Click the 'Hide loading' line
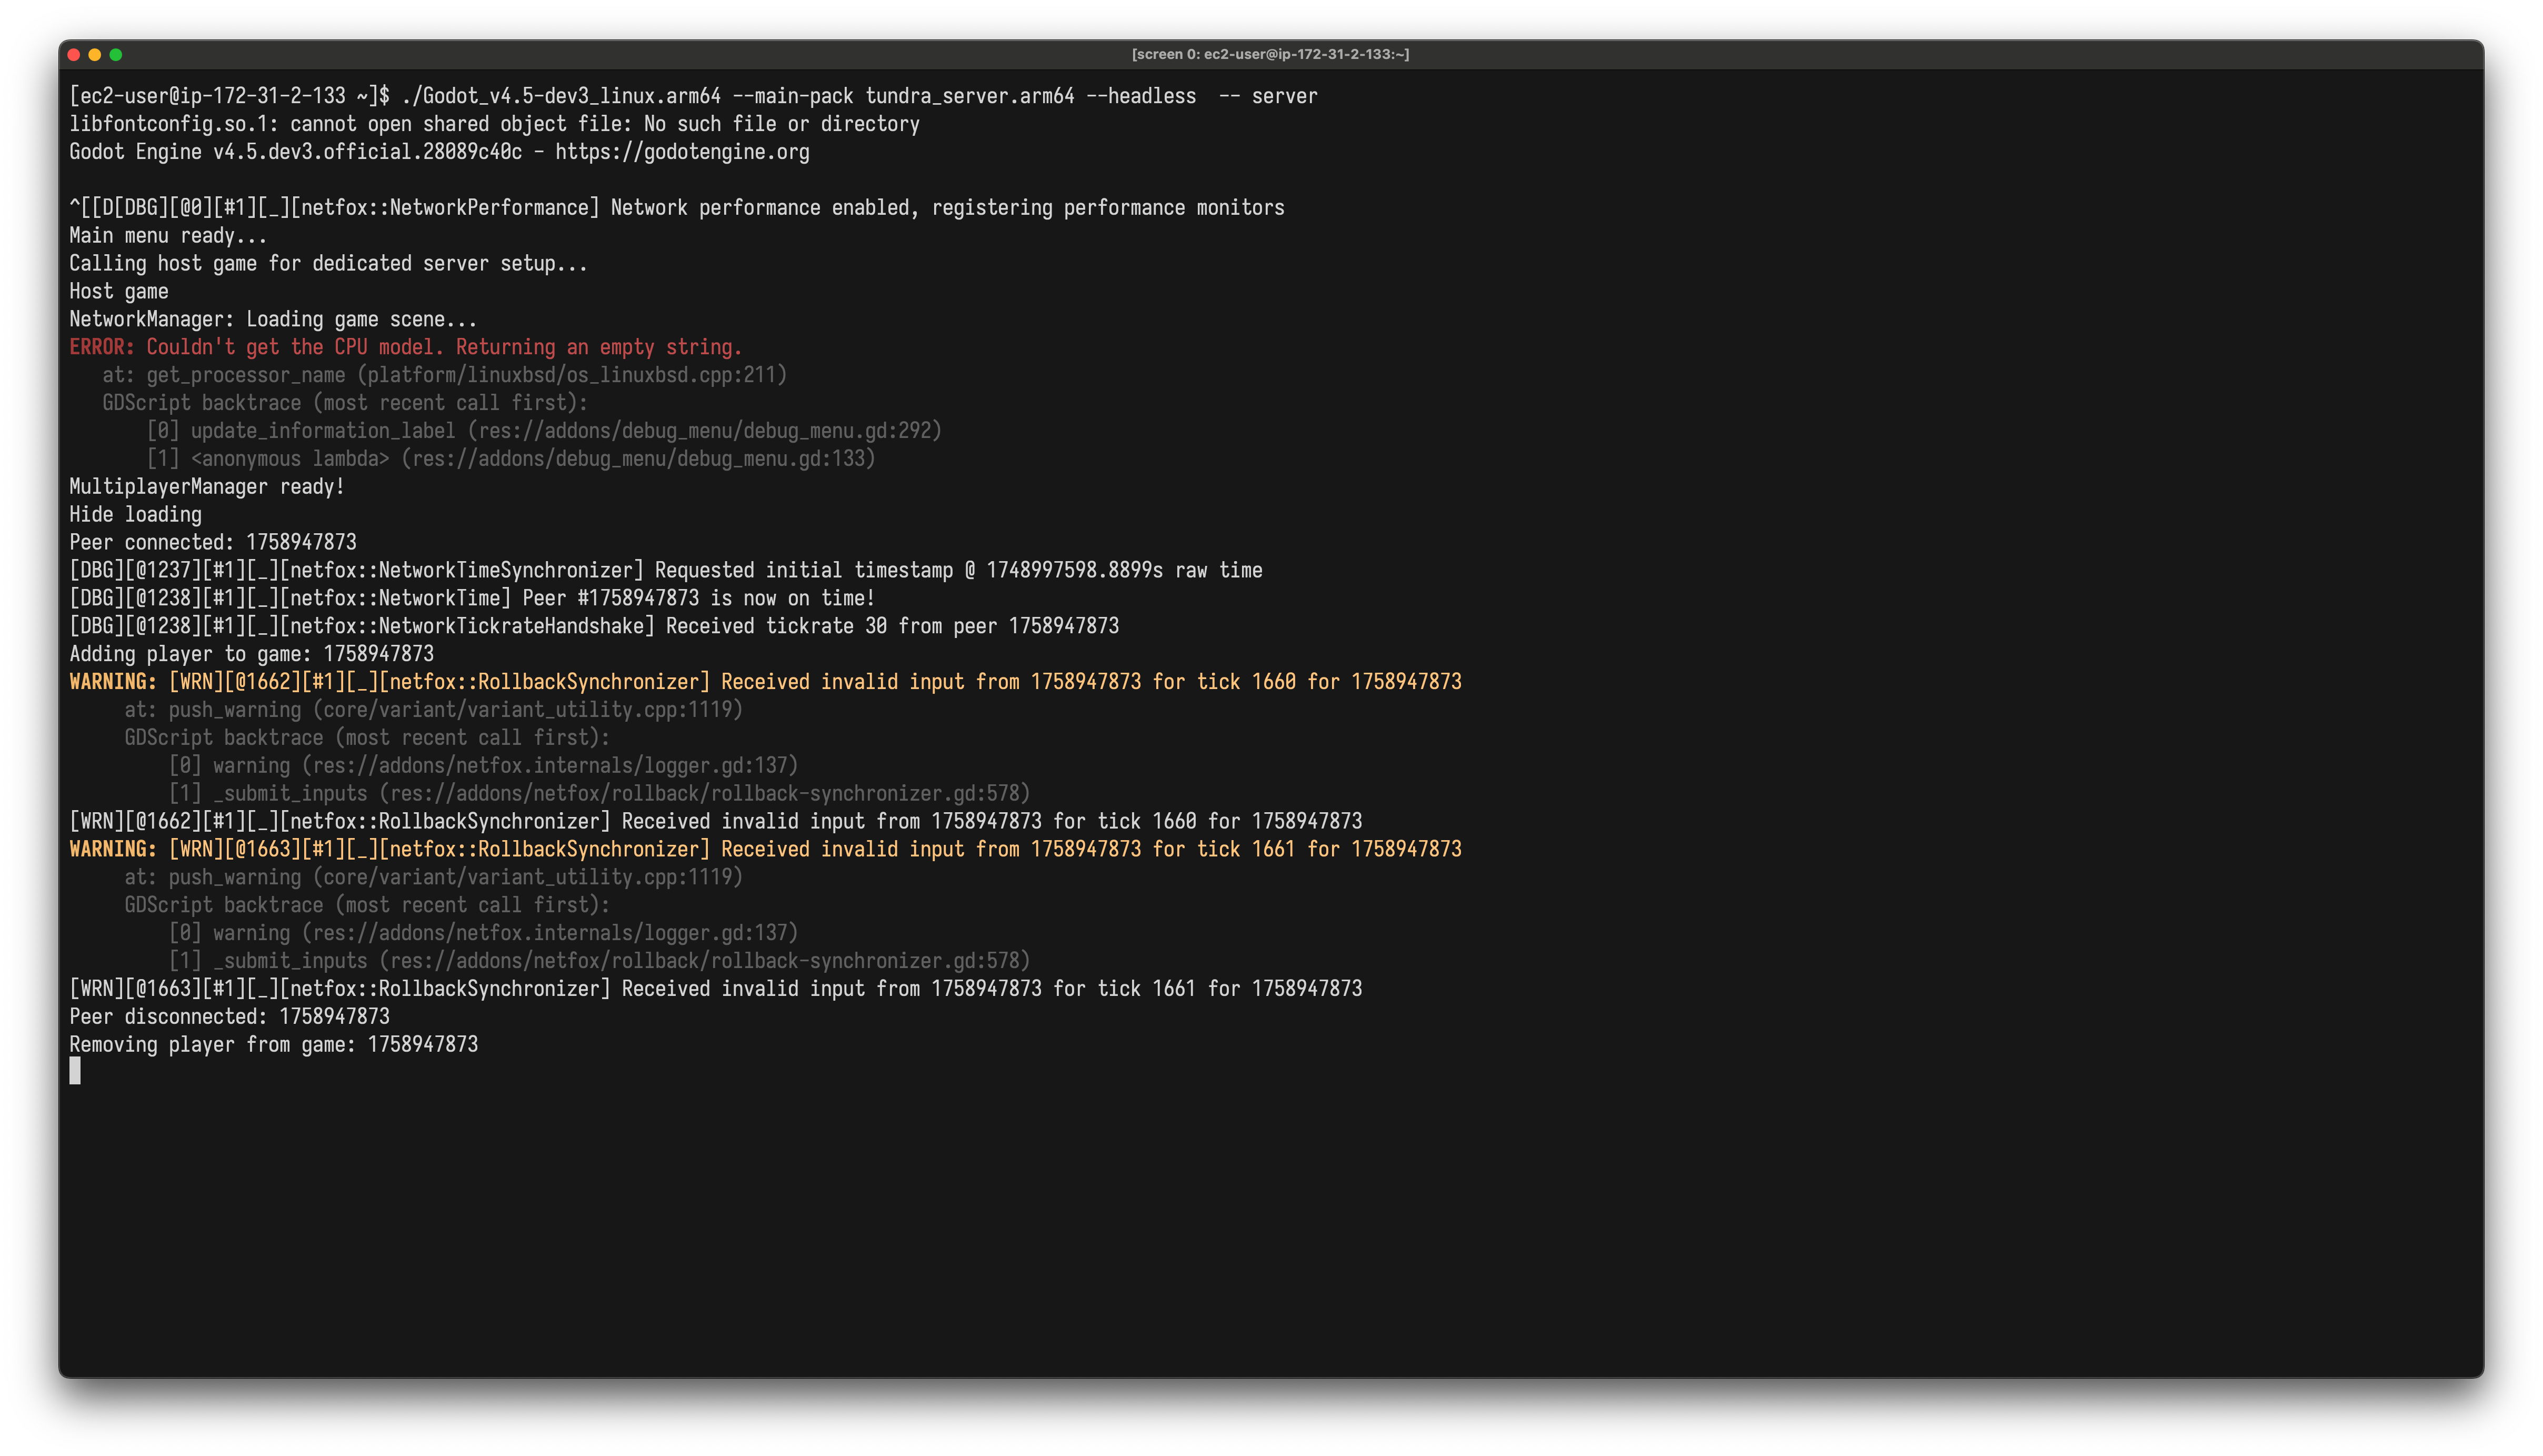 135,515
